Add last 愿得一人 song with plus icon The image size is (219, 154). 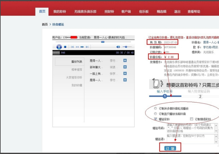coord(125,80)
